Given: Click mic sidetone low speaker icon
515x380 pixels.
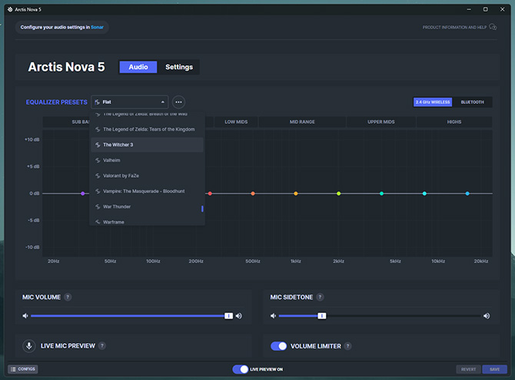Looking at the screenshot, I should (273, 316).
